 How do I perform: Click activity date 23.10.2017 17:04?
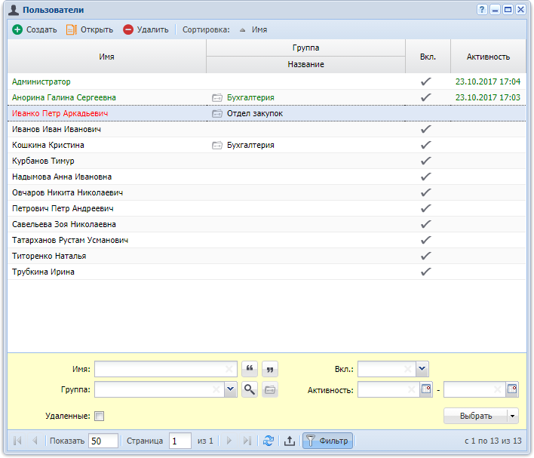(x=488, y=81)
